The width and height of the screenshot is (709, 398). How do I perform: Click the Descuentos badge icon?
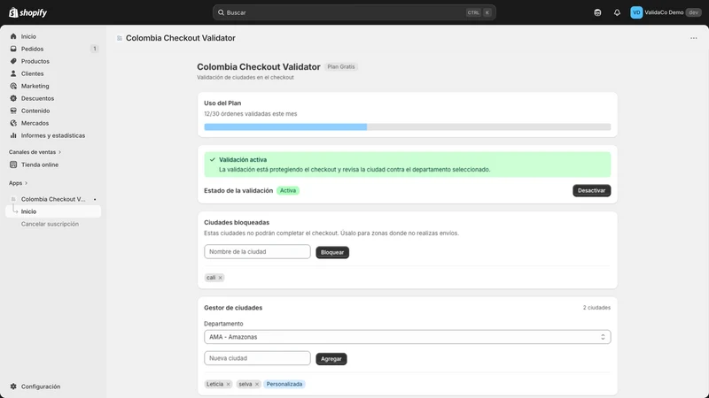pyautogui.click(x=13, y=98)
